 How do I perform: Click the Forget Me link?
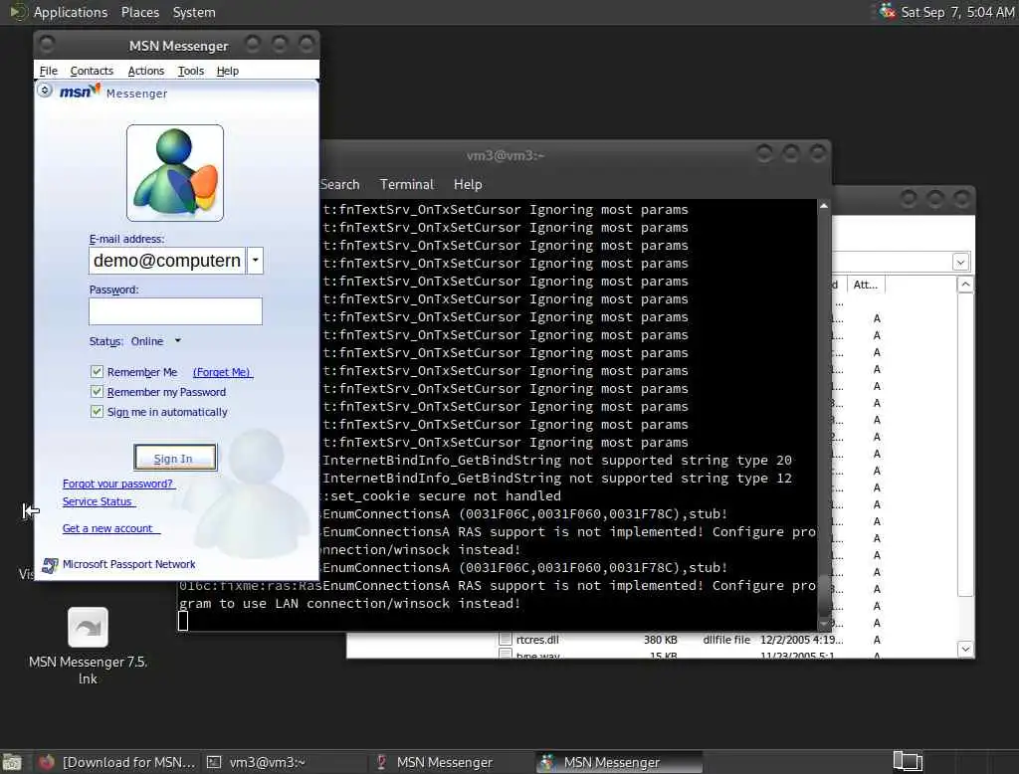[x=222, y=372]
